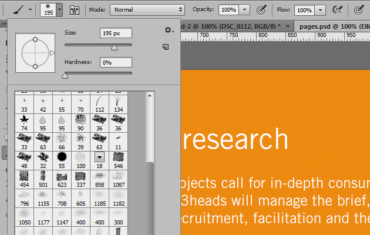
Task: Select the 546 square texture brush
Action: click(118, 160)
